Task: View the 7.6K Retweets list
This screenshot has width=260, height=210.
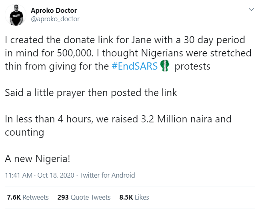Action: point(28,197)
